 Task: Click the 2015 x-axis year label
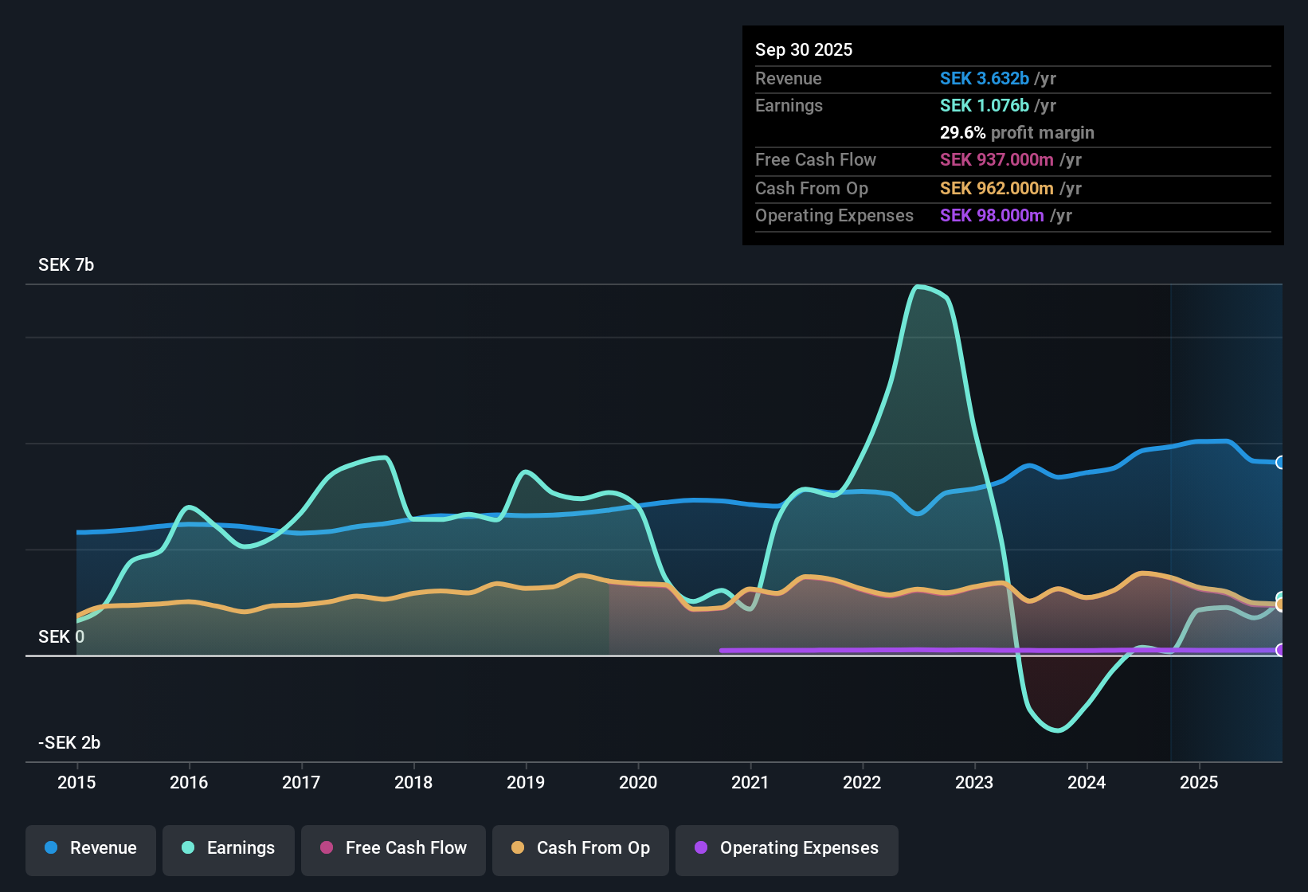click(76, 782)
